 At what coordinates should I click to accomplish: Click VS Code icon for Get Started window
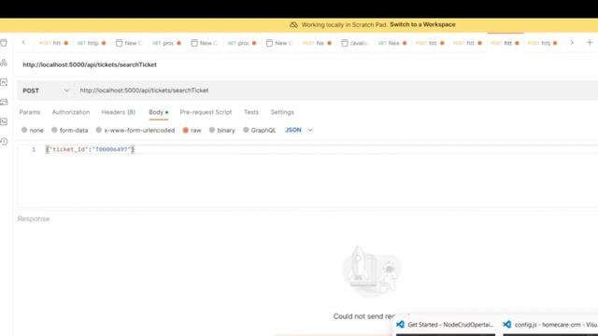(400, 325)
